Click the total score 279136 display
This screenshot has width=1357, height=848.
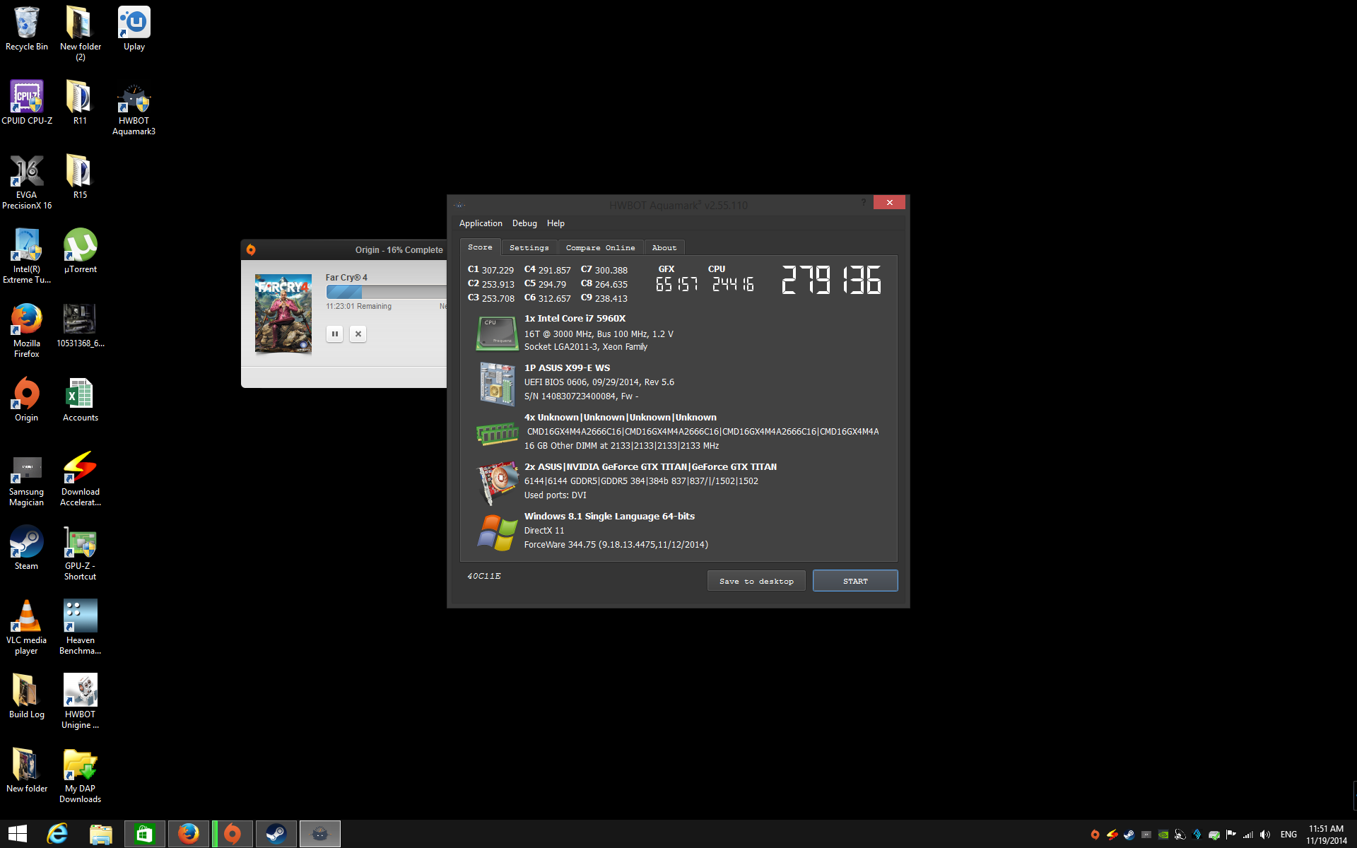(x=831, y=280)
